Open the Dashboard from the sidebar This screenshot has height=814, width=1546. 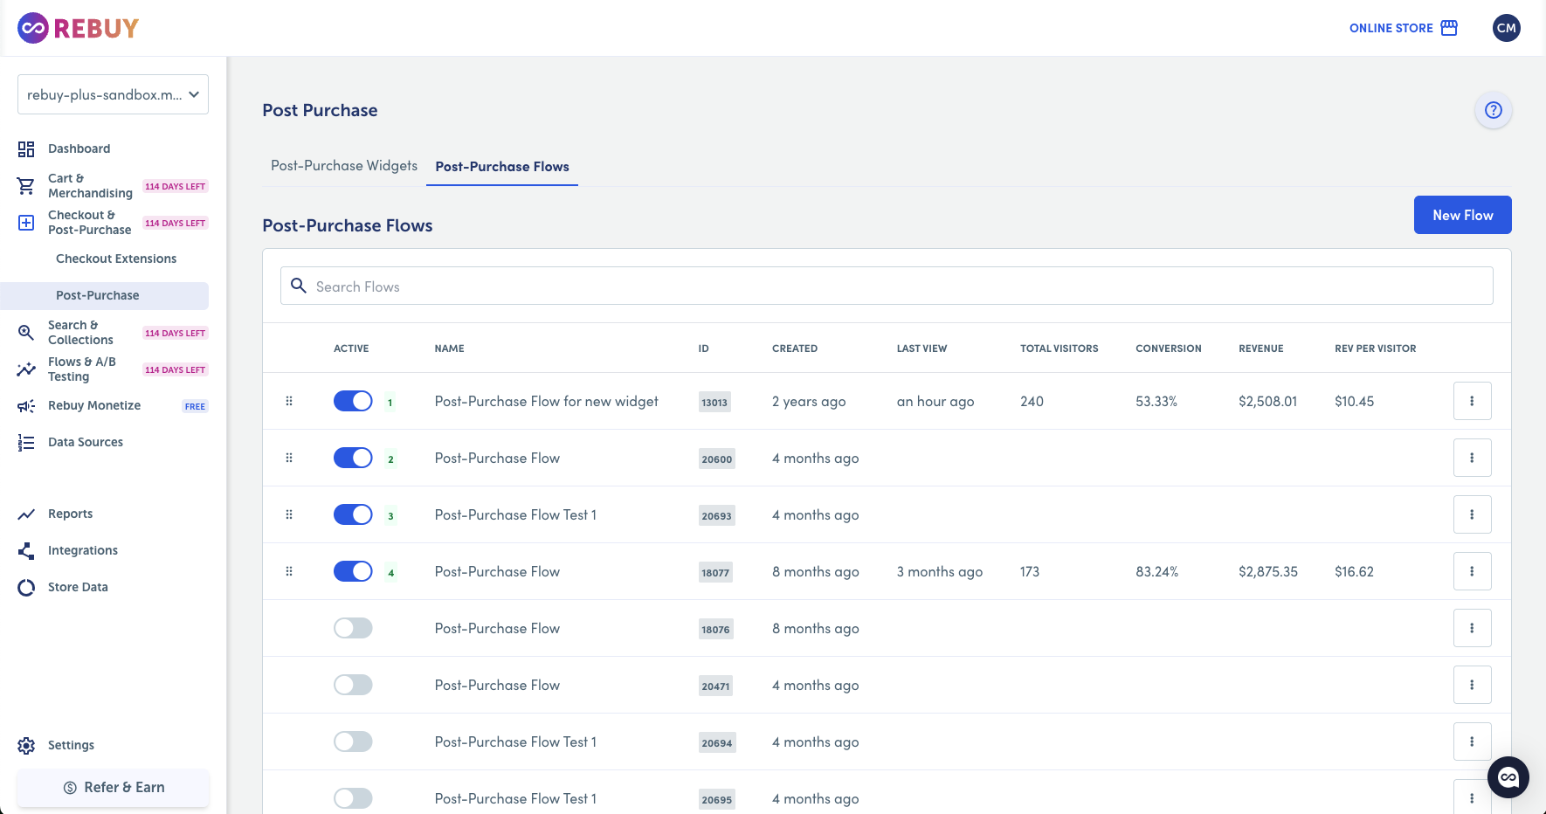[79, 148]
